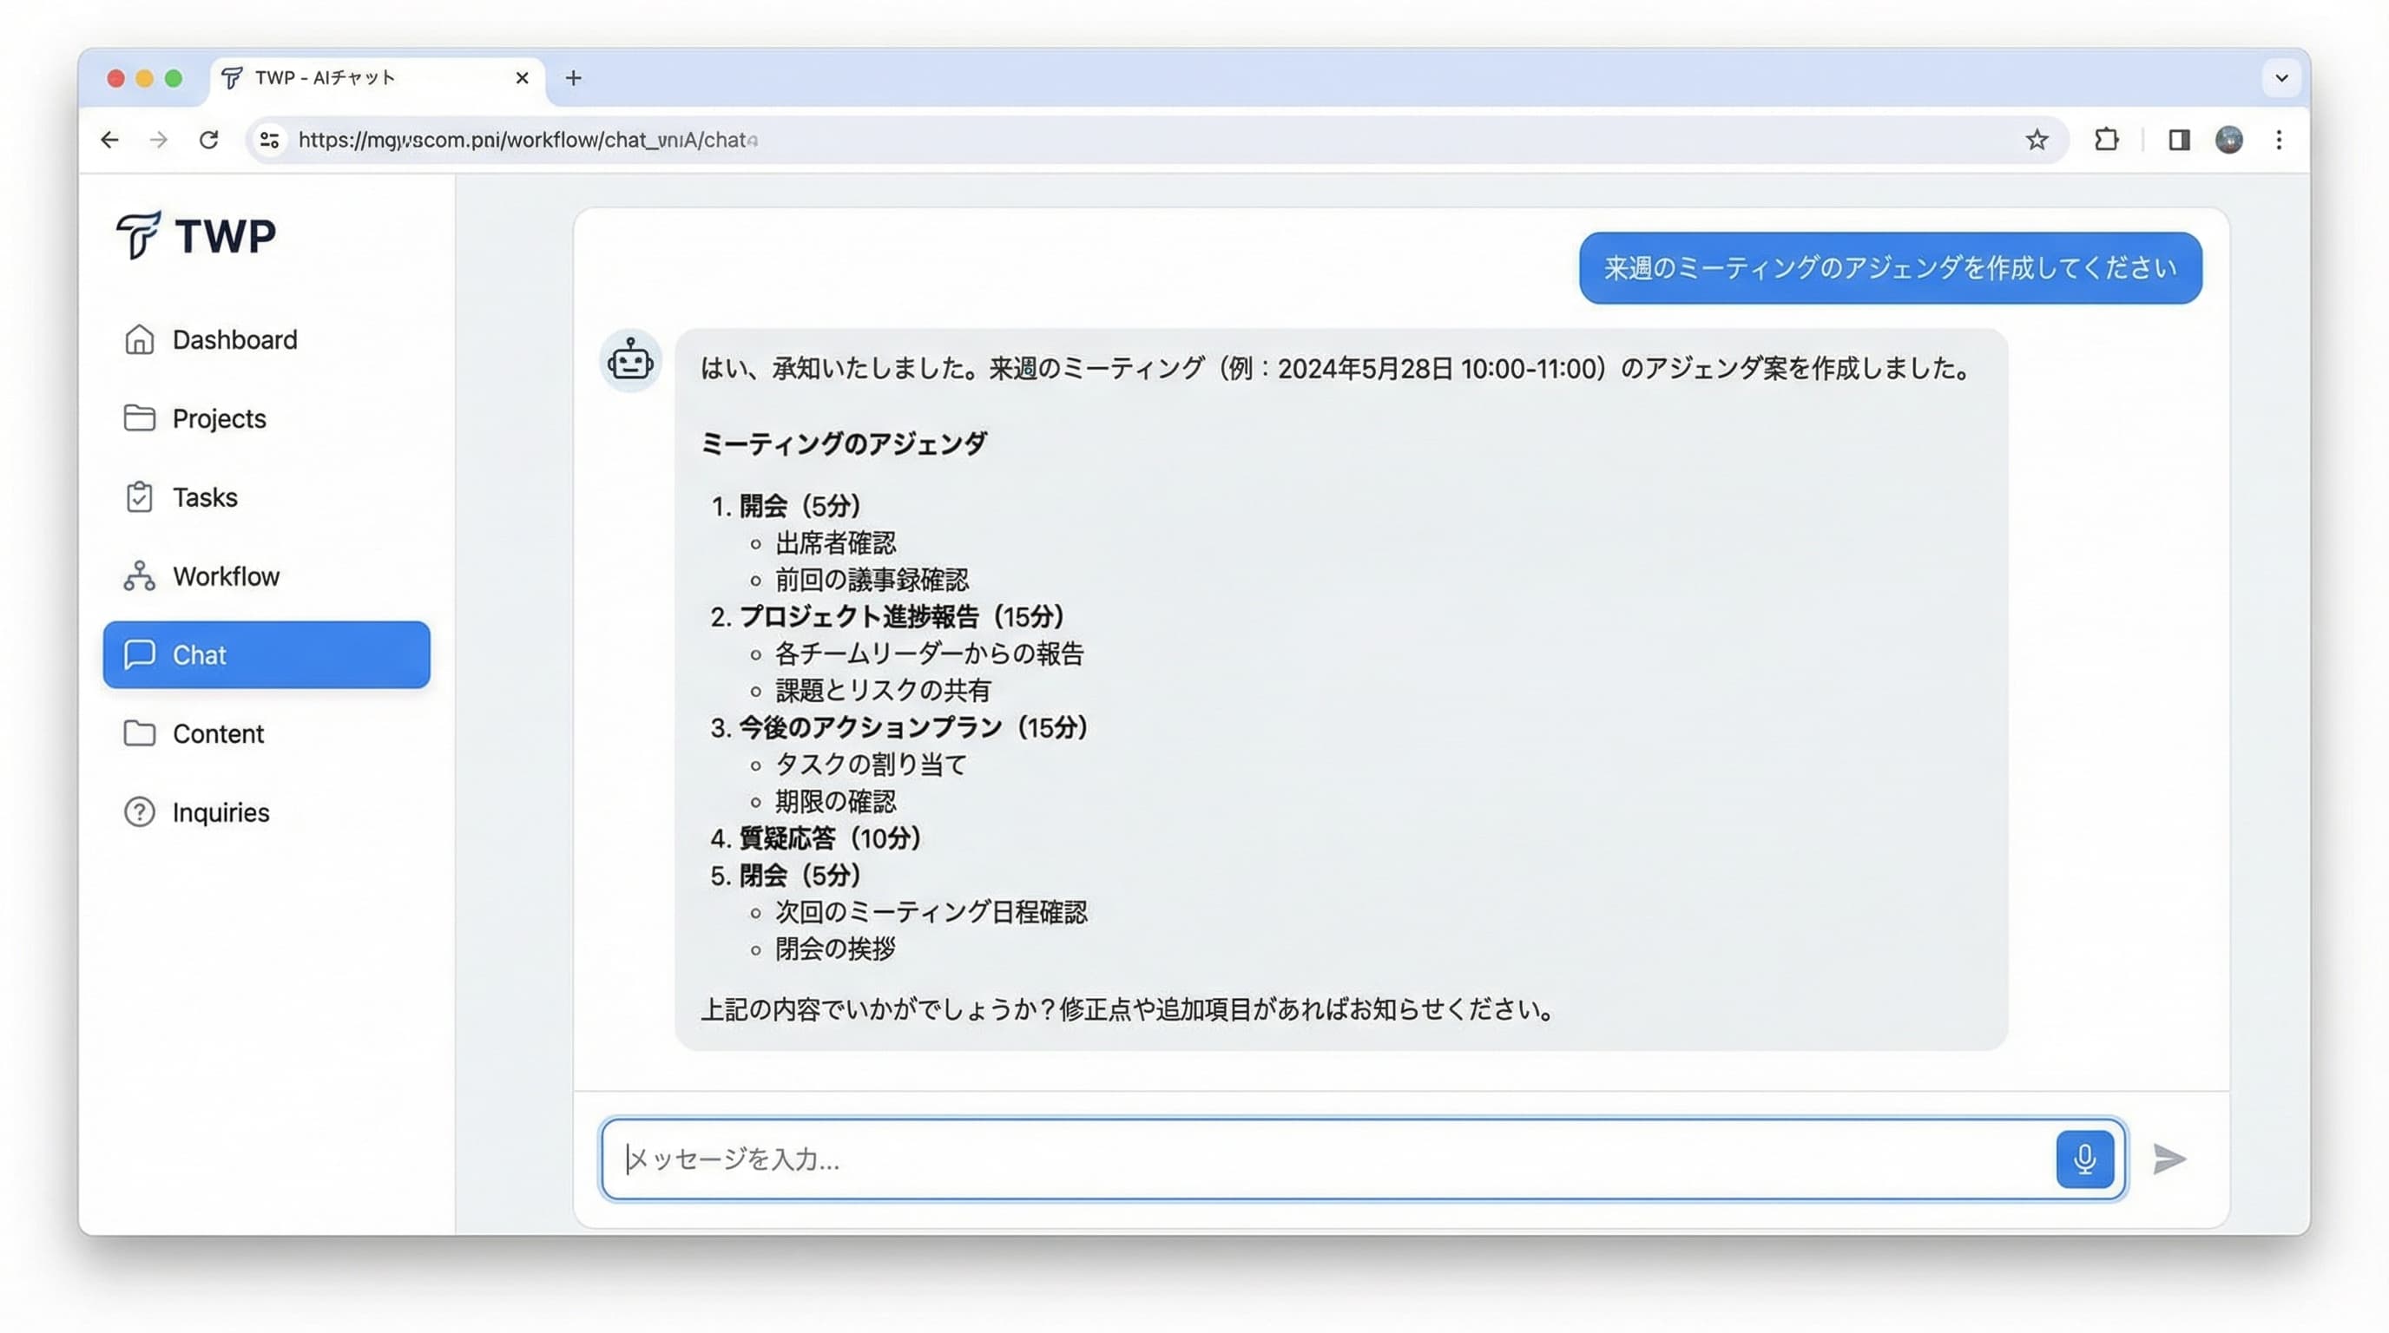This screenshot has height=1333, width=2389.
Task: Open the browser extensions puzzle icon
Action: (x=2106, y=140)
